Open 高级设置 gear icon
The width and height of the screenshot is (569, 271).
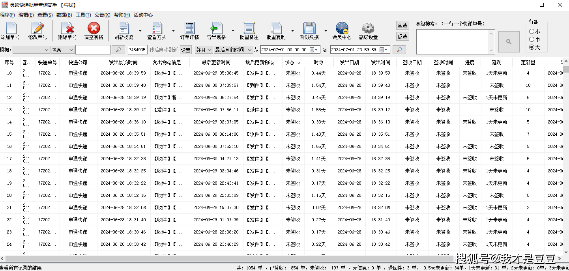[x=368, y=28]
